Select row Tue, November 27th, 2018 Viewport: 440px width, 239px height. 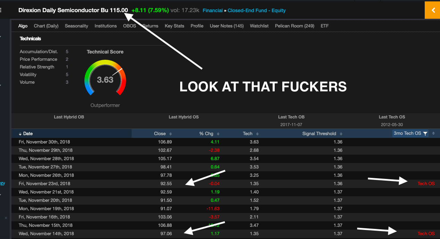click(x=225, y=167)
